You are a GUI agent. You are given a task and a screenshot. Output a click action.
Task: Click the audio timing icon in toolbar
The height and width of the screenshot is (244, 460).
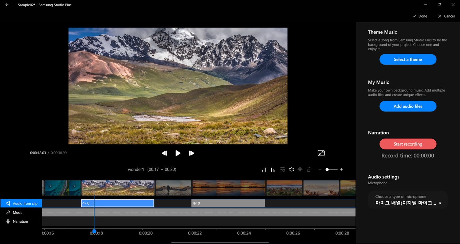pos(282,170)
